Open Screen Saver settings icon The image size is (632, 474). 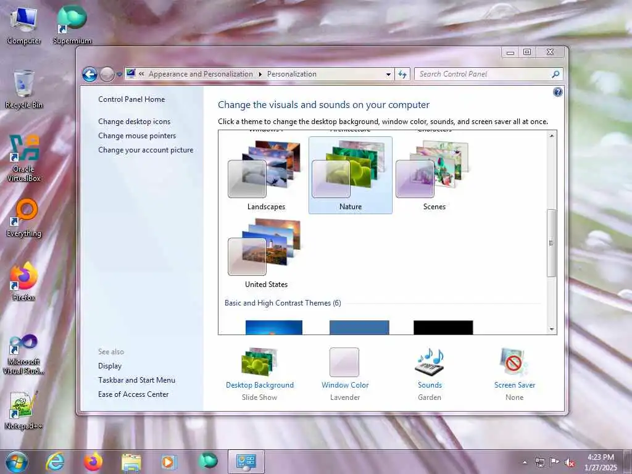[514, 362]
